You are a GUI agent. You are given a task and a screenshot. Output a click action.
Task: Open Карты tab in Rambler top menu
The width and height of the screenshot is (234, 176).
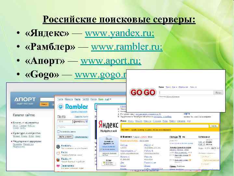point(77,99)
